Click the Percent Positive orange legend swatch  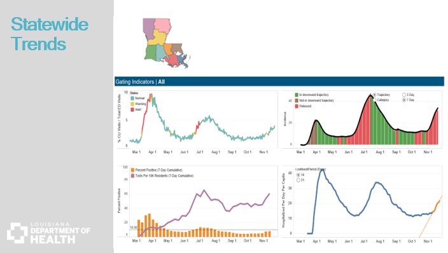[132, 170]
